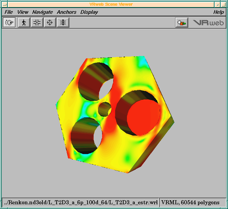228x209 pixels.
Task: Select the Walk navigation mode icon
Action: coord(24,22)
